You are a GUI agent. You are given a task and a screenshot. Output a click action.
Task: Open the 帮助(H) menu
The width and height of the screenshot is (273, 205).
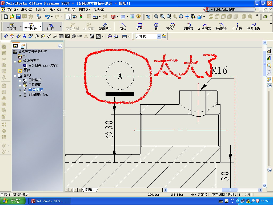(x=99, y=10)
